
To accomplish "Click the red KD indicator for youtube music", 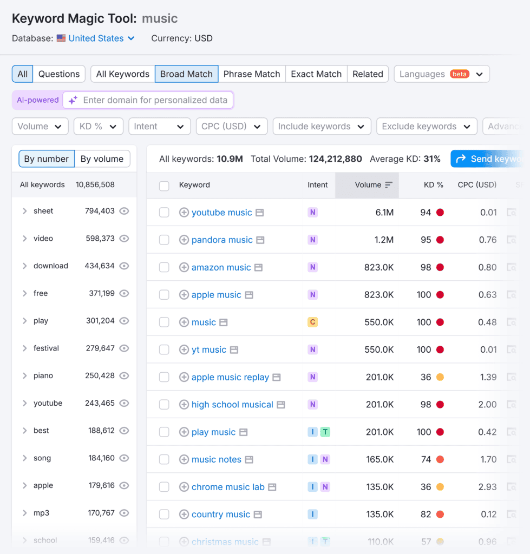I will tap(440, 213).
